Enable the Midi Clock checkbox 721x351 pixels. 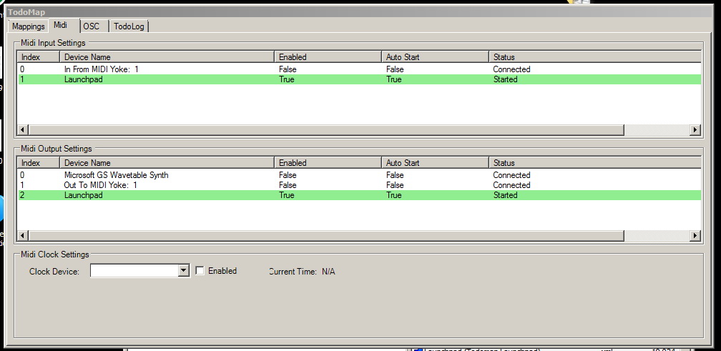pos(200,271)
